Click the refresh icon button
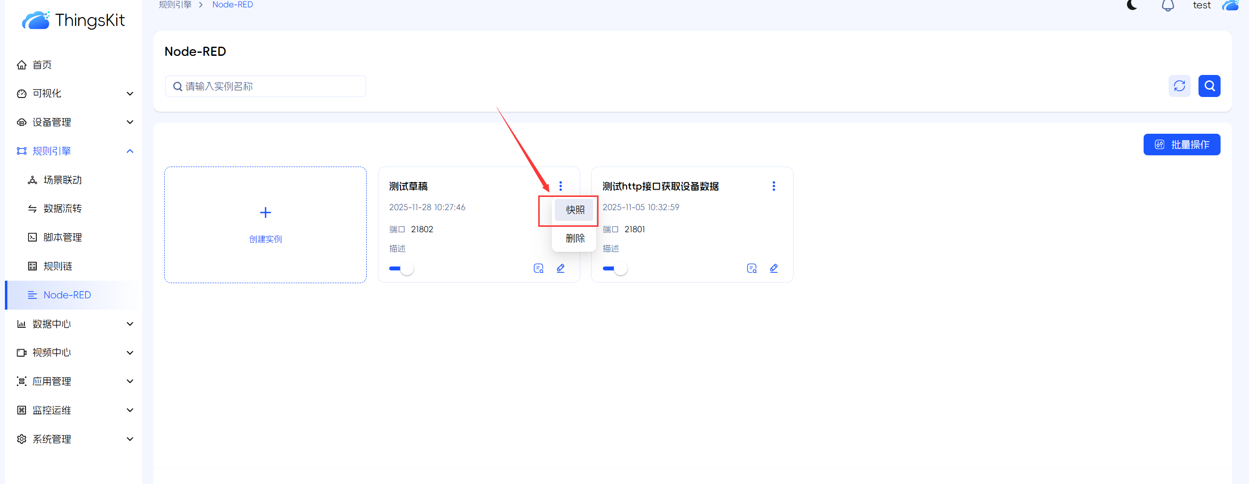 (x=1179, y=86)
